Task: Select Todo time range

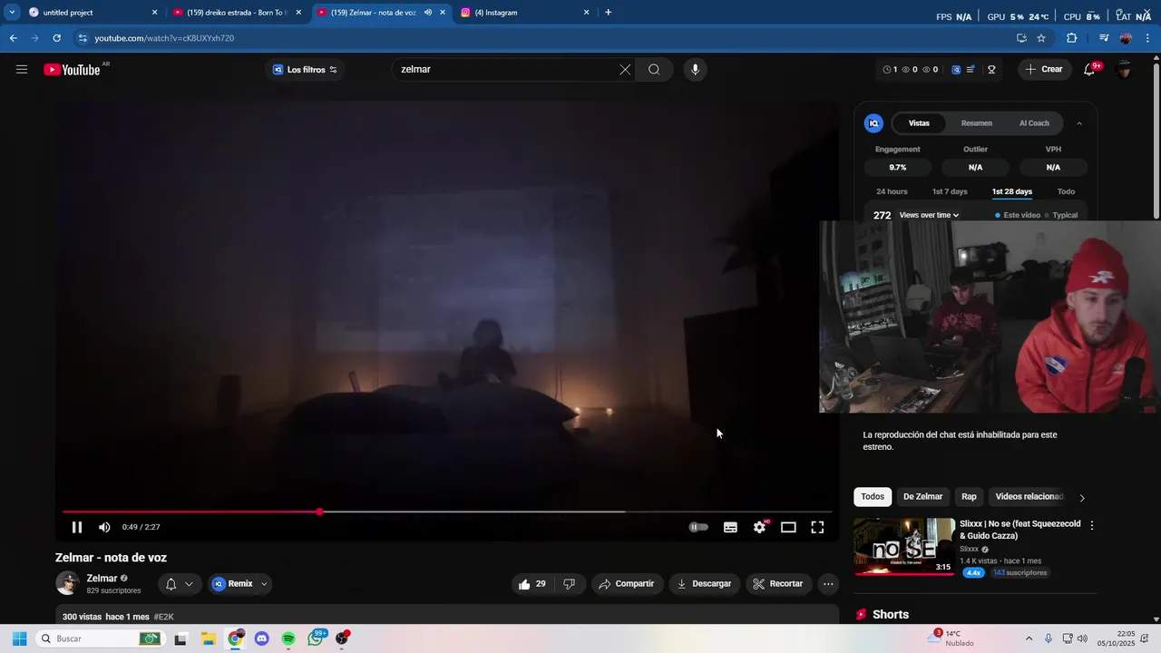Action: pyautogui.click(x=1066, y=191)
